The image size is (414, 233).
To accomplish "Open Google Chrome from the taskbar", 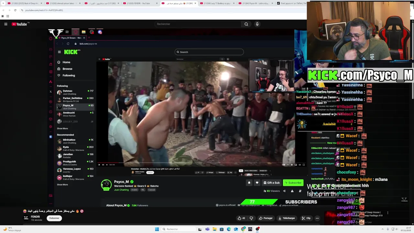I will click(x=243, y=229).
